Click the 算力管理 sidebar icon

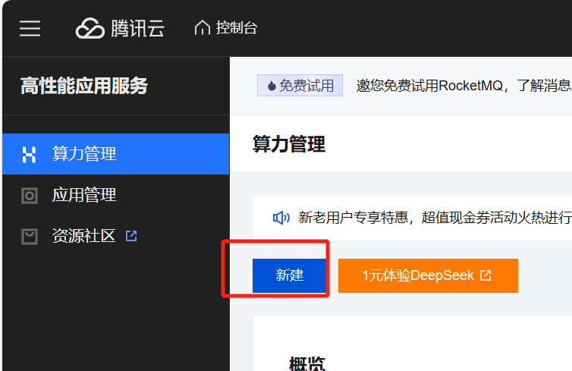point(29,154)
